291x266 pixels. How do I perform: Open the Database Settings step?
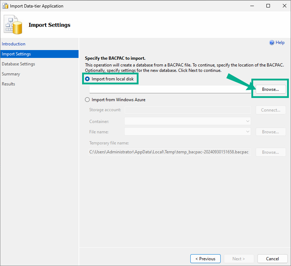18,64
